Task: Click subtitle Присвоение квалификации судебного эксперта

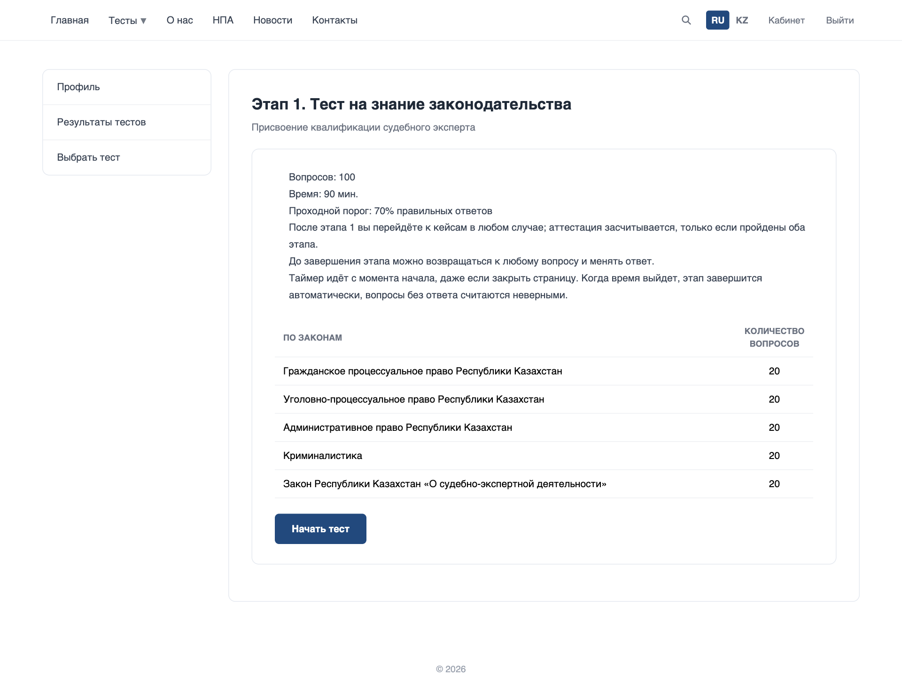Action: pyautogui.click(x=363, y=127)
